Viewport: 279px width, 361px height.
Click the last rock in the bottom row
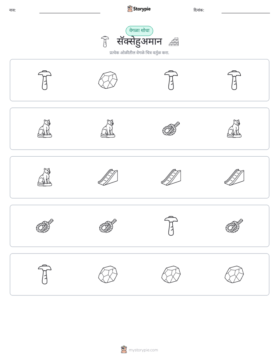[x=234, y=274]
